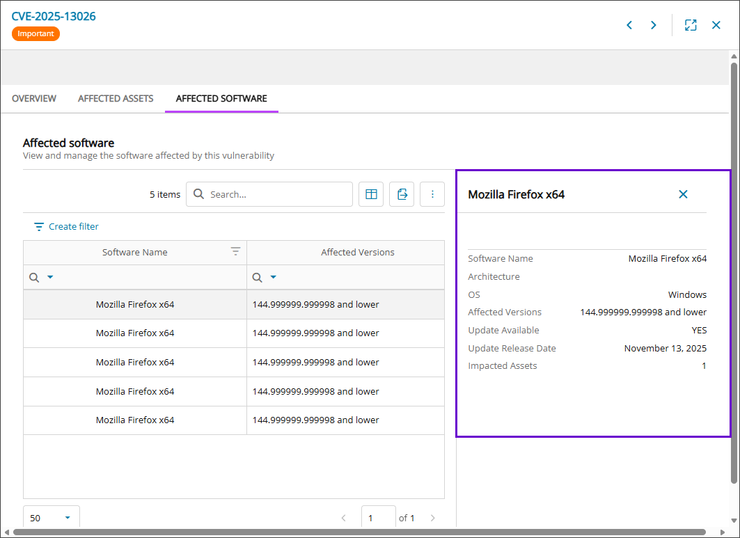The height and width of the screenshot is (538, 740).
Task: Close the CVE-2025-13026 panel
Action: (716, 25)
